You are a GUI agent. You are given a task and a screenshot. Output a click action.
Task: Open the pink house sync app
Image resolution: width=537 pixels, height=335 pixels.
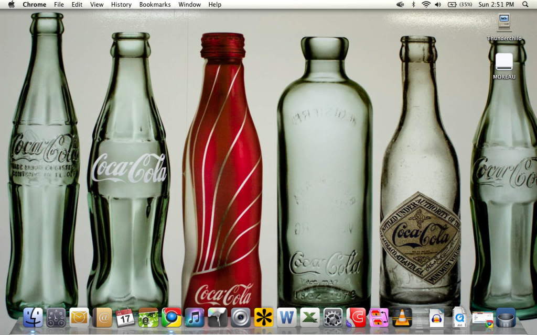(x=379, y=318)
